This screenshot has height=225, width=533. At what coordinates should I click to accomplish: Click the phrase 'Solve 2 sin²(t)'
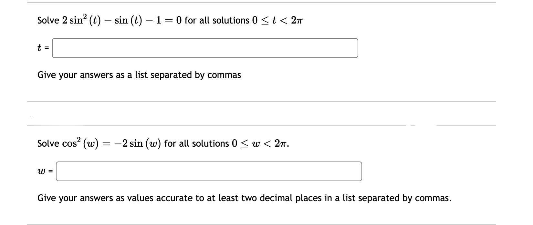pyautogui.click(x=68, y=20)
